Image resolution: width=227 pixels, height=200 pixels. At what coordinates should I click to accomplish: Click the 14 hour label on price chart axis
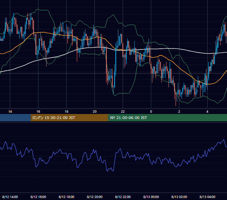tap(10, 112)
